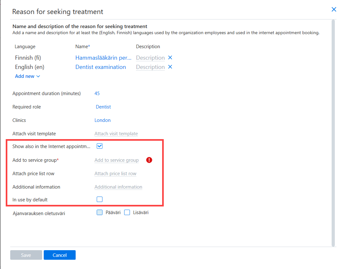Image resolution: width=346 pixels, height=269 pixels.
Task: Click the Finnish Description field
Action: 150,58
